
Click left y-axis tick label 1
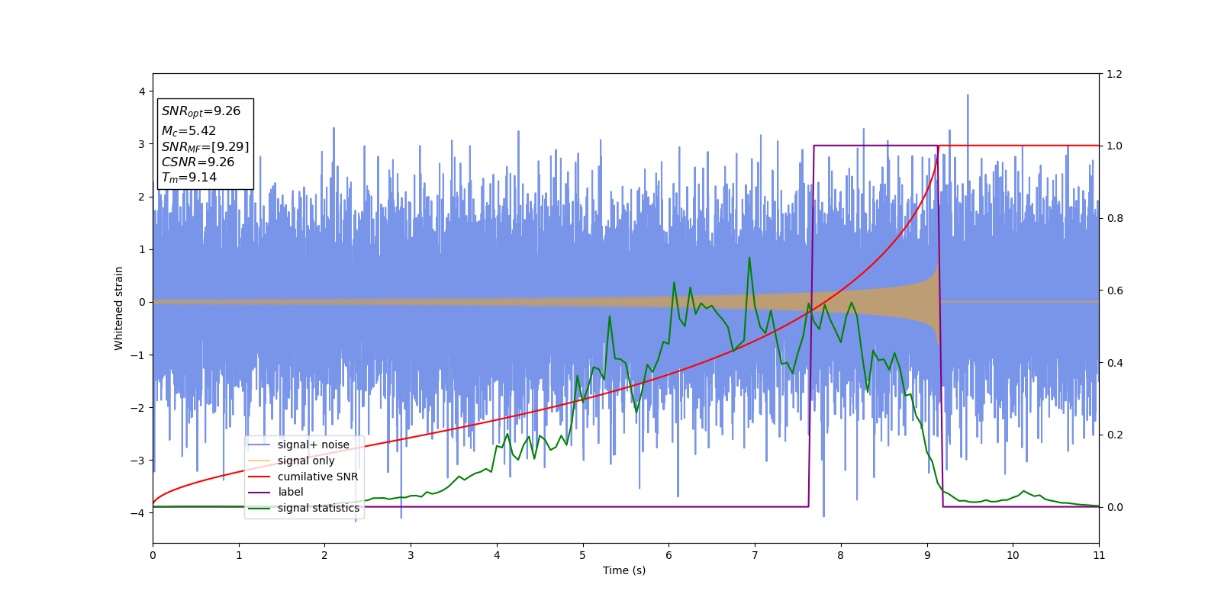[x=141, y=249]
